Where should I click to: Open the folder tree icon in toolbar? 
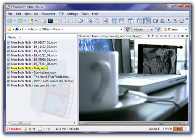tap(43, 21)
